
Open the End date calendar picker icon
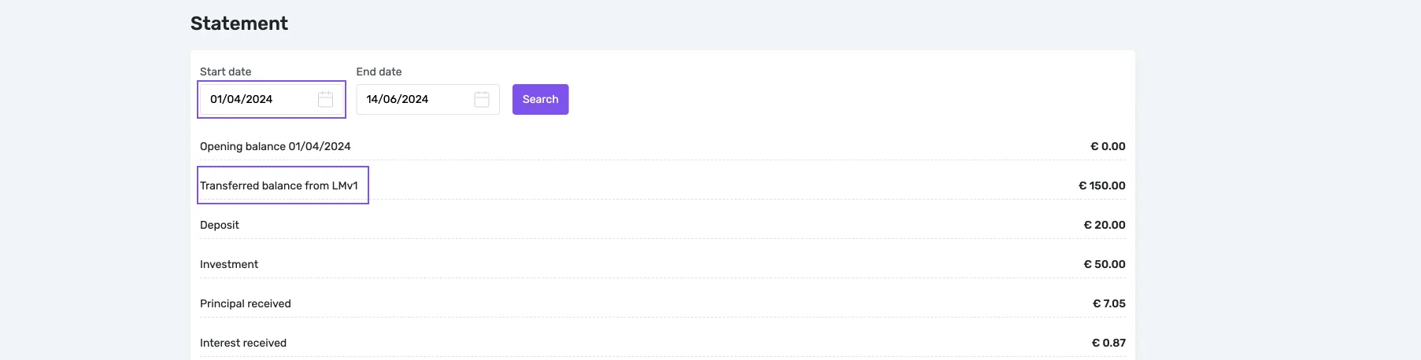click(482, 99)
